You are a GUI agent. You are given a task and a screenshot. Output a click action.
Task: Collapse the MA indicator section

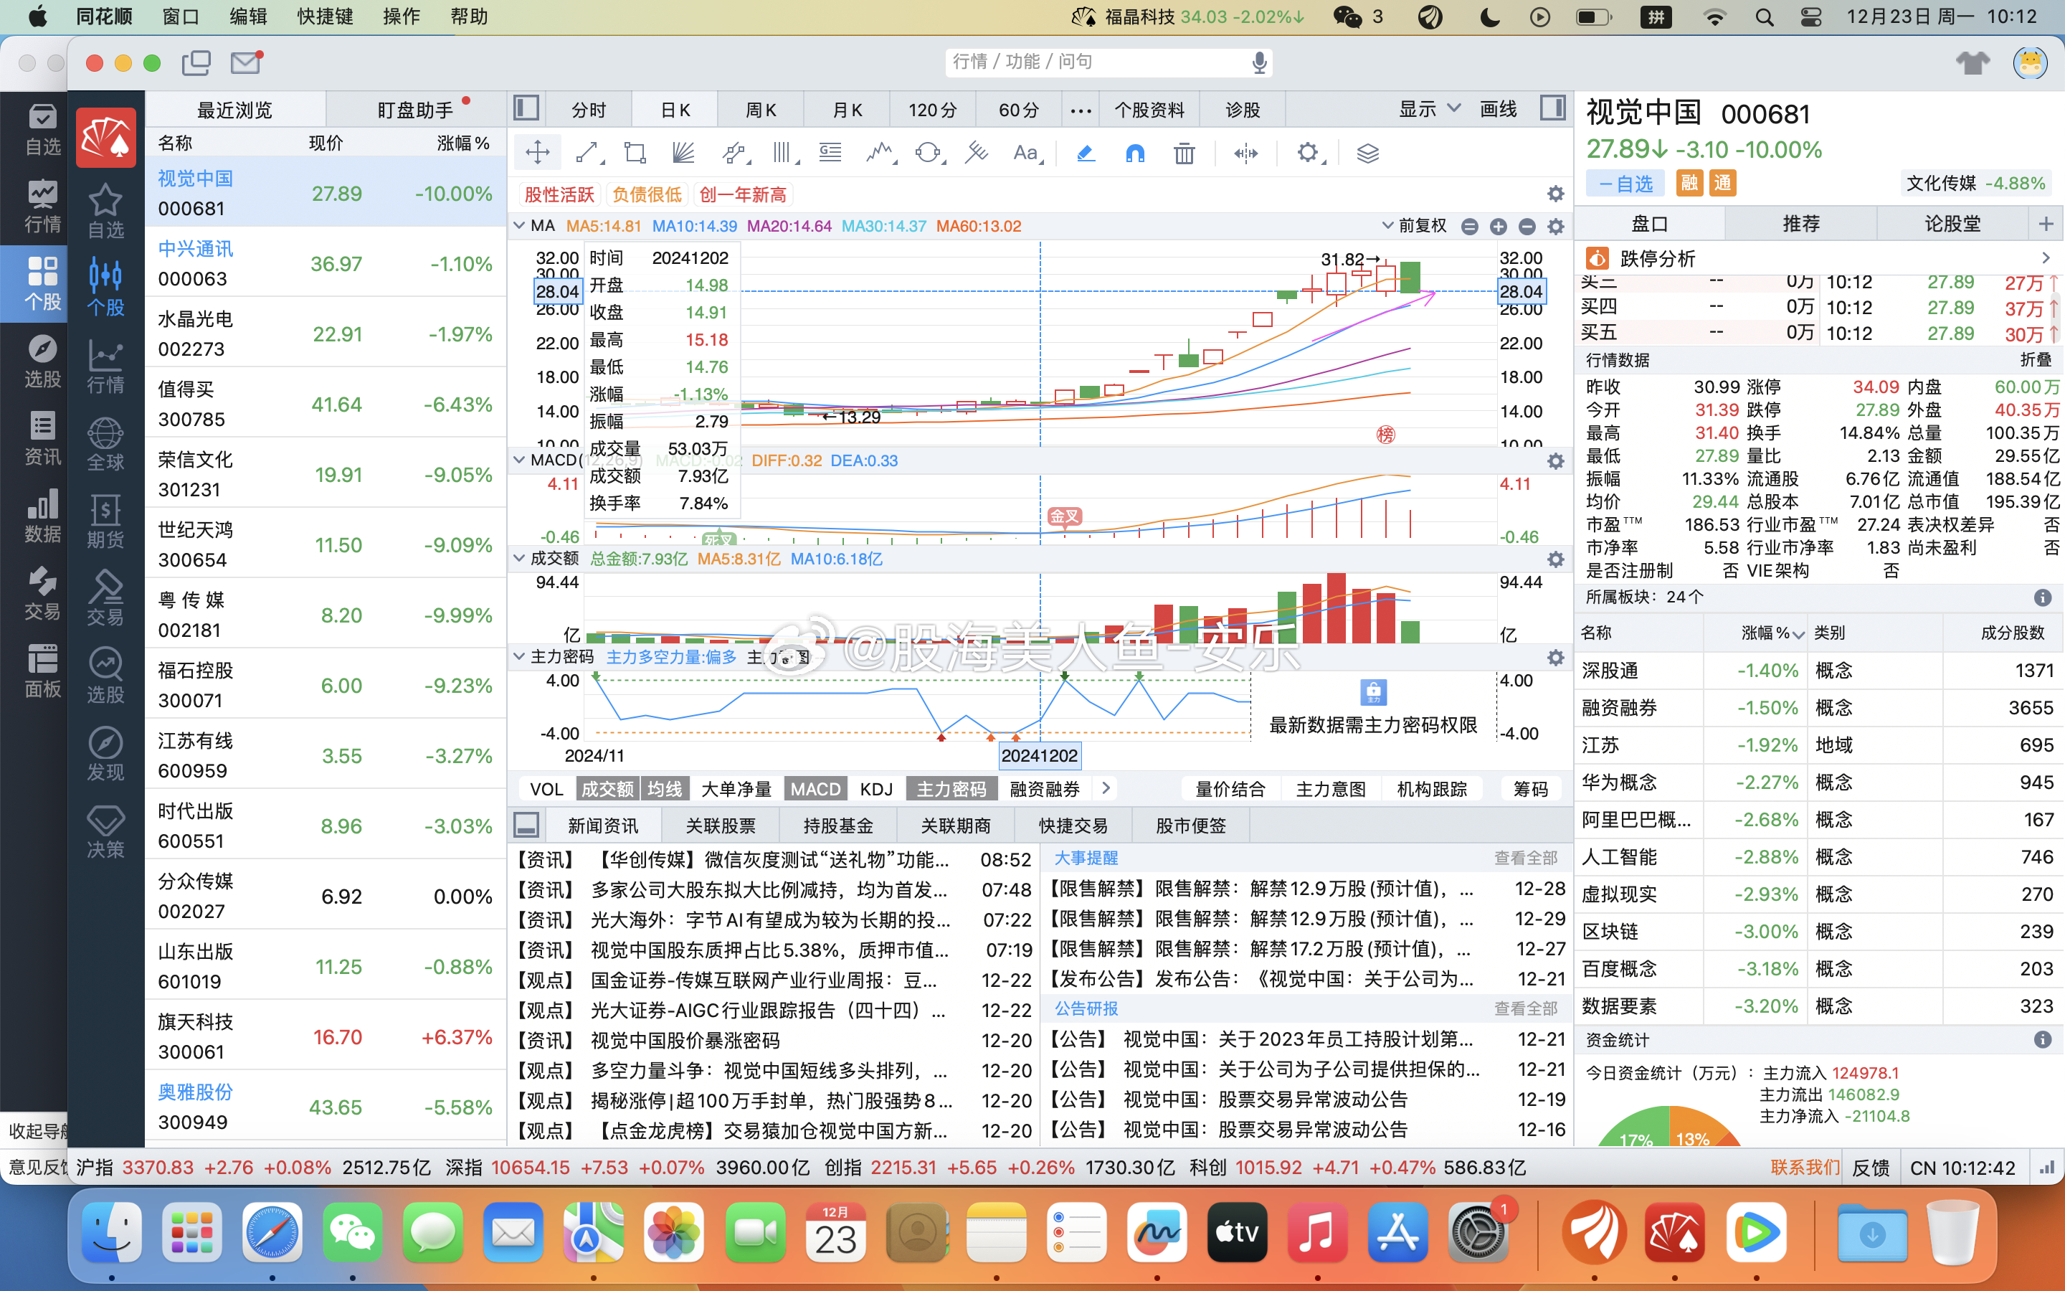coord(520,225)
